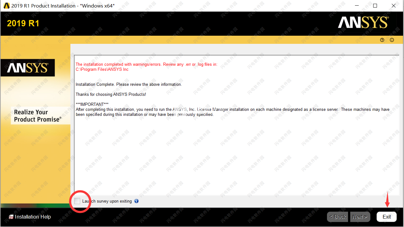Select the C:\Program Files\ANSYS Inc path text
Image resolution: width=404 pixels, height=227 pixels.
click(102, 70)
